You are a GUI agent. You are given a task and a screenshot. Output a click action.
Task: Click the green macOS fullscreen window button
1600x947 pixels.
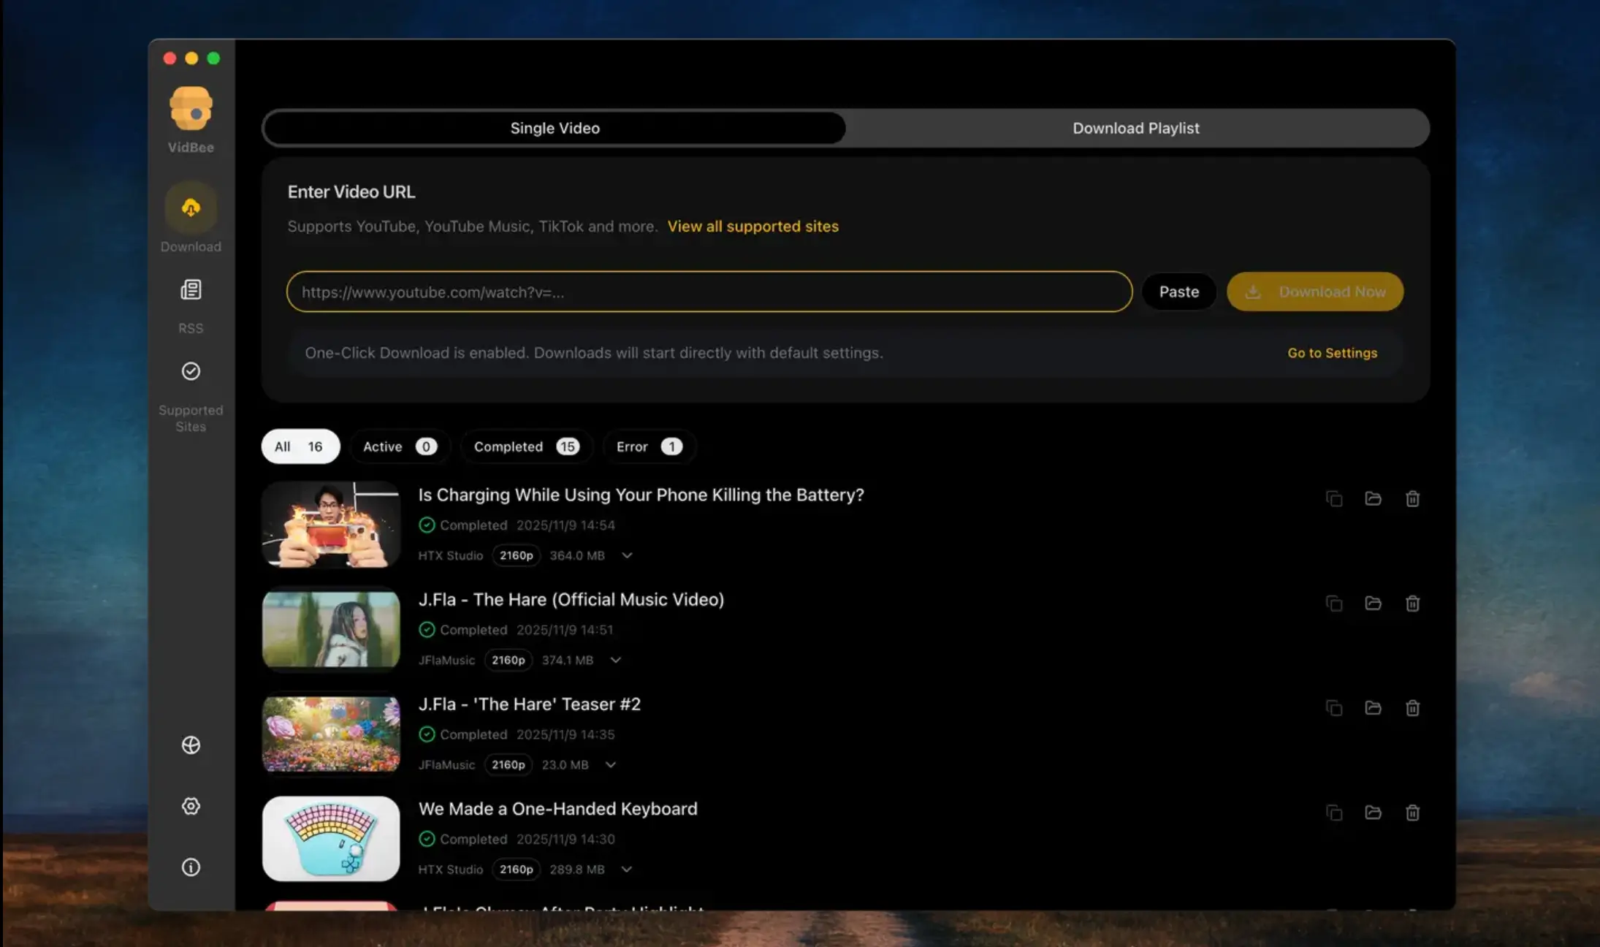click(213, 58)
